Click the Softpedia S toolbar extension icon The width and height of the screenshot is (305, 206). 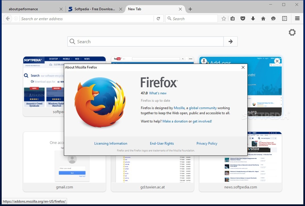click(x=285, y=19)
